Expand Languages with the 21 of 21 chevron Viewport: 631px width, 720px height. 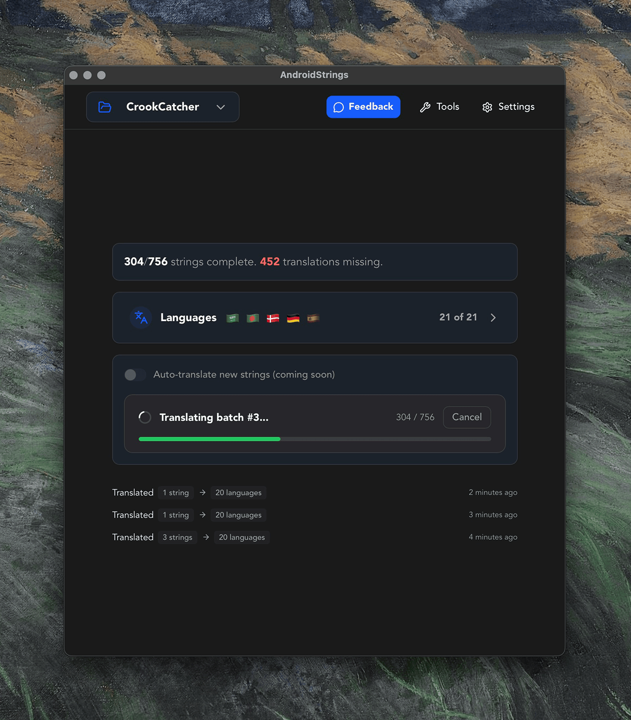pos(493,318)
